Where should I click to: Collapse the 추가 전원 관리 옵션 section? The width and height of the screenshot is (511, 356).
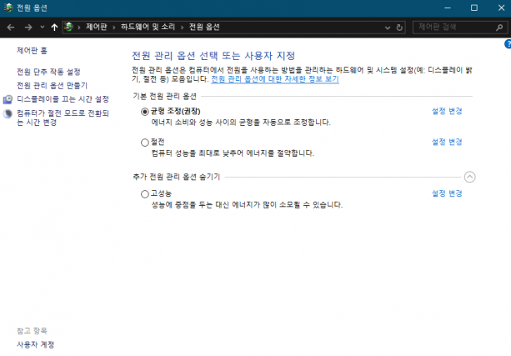469,177
